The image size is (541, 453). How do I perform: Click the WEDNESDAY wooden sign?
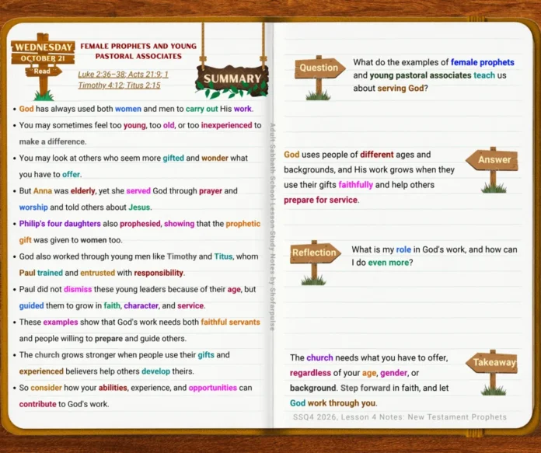[x=43, y=47]
